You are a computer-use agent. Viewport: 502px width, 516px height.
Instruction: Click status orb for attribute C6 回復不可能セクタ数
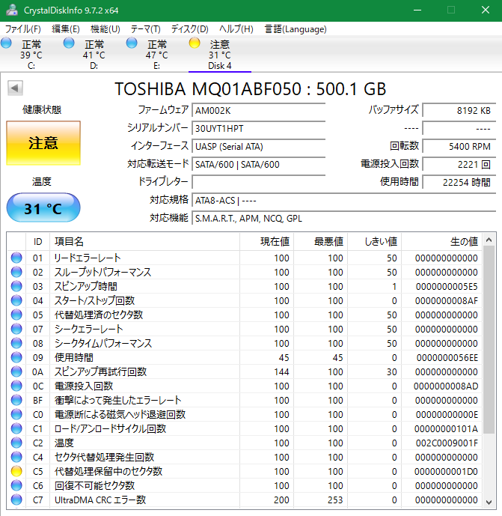(16, 485)
